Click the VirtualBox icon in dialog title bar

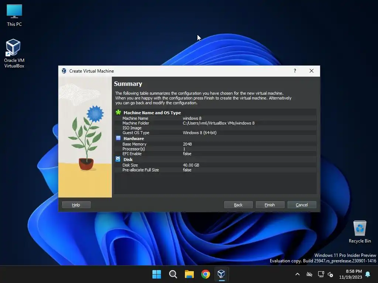(64, 71)
